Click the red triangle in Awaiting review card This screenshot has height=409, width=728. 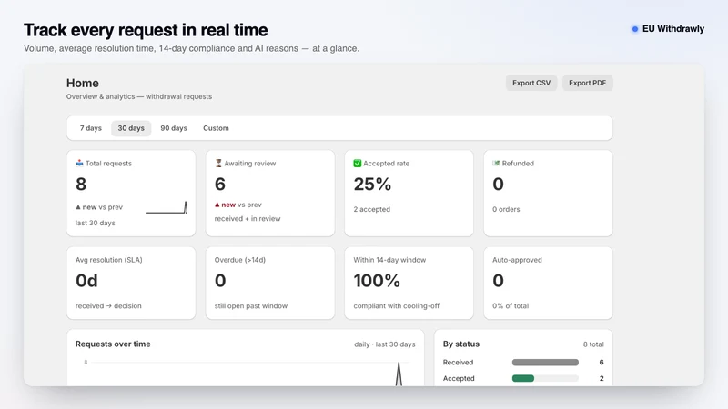pyautogui.click(x=217, y=204)
